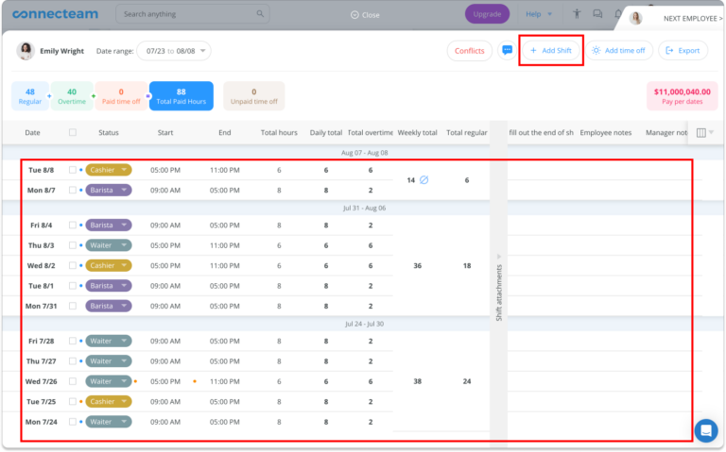Check the box for Wed 8/2 row
Screen dimensions: 726x452
pyautogui.click(x=73, y=265)
